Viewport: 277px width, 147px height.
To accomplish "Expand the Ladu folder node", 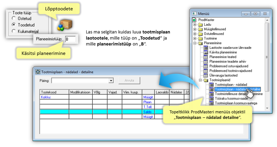I will pos(195,25).
